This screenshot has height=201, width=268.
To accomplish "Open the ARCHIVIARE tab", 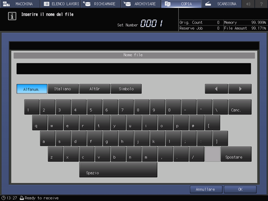I will [140, 4].
